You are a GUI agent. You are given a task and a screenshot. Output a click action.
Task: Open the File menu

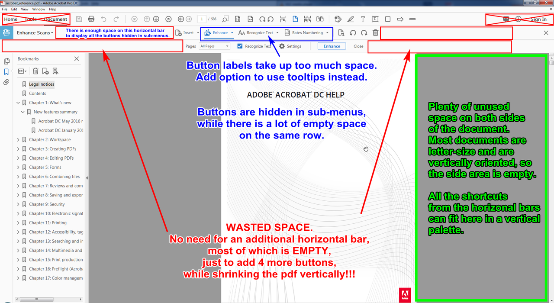(5, 9)
